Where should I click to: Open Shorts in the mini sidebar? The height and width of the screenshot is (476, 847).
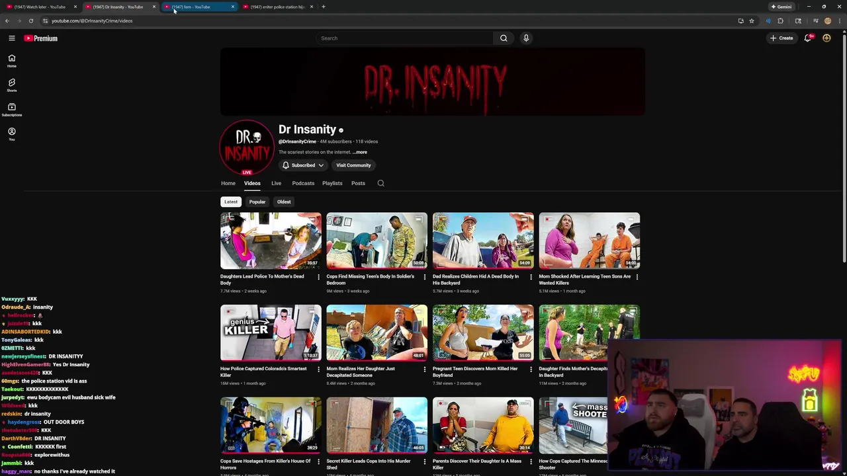pos(11,85)
